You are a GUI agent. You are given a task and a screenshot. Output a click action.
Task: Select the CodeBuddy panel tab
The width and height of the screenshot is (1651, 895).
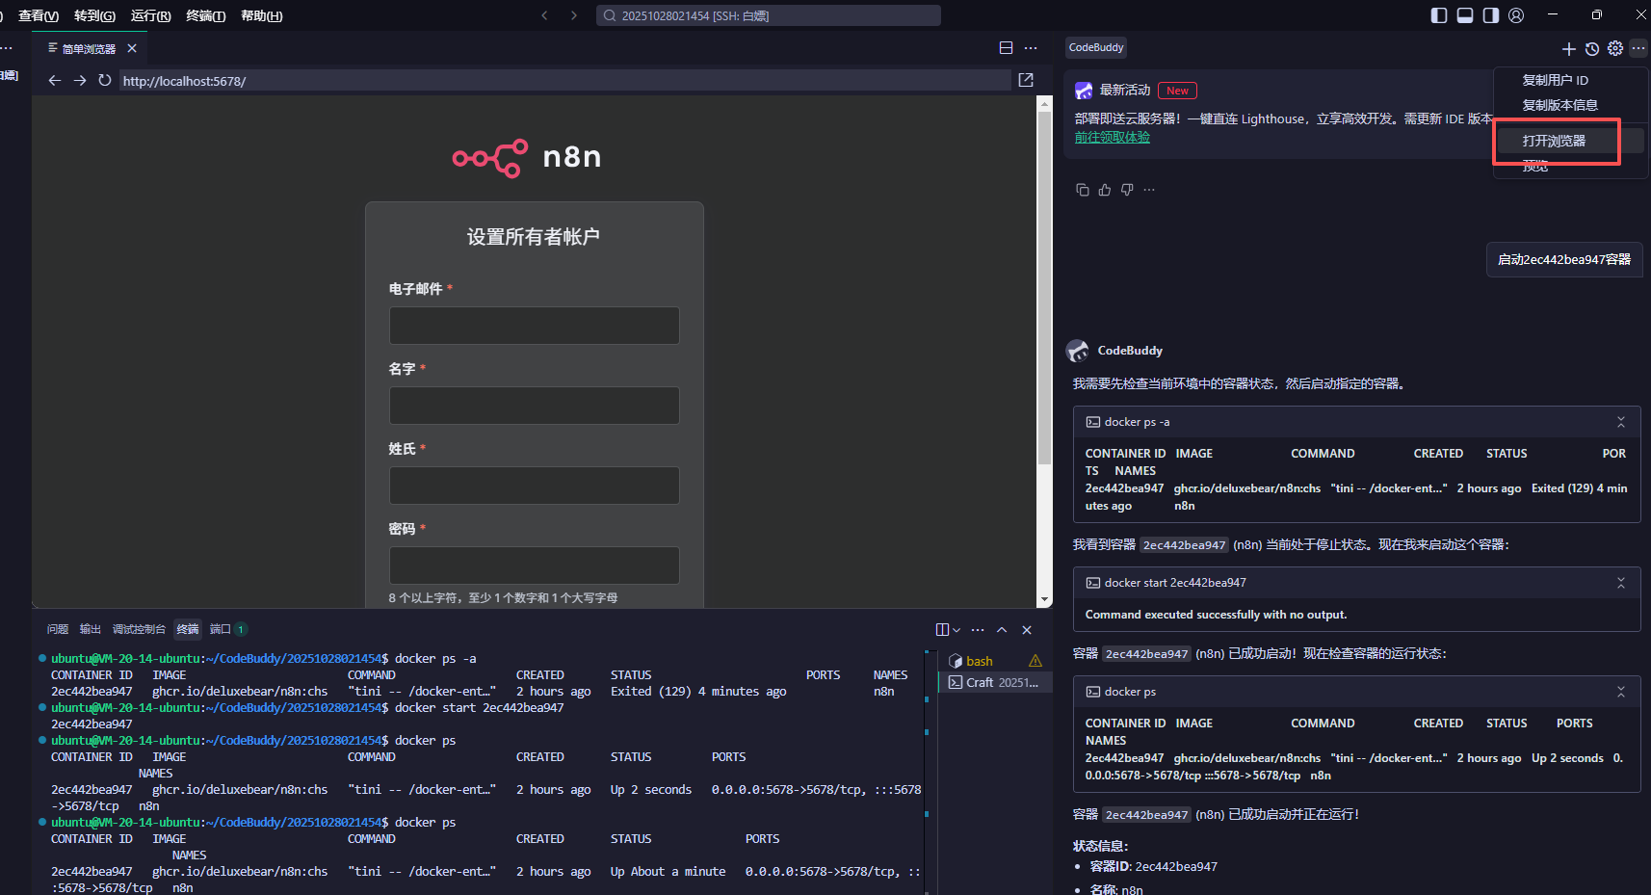(1096, 47)
